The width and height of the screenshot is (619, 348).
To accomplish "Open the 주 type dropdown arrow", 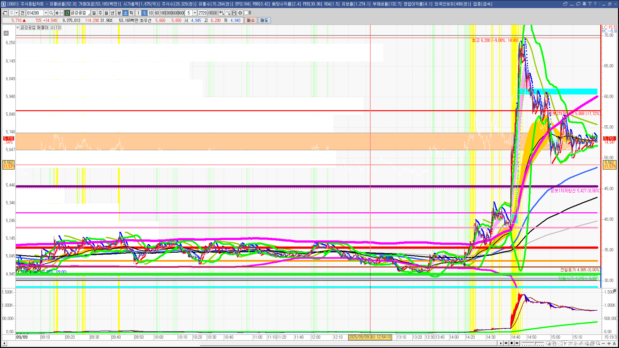I will 16,13.
